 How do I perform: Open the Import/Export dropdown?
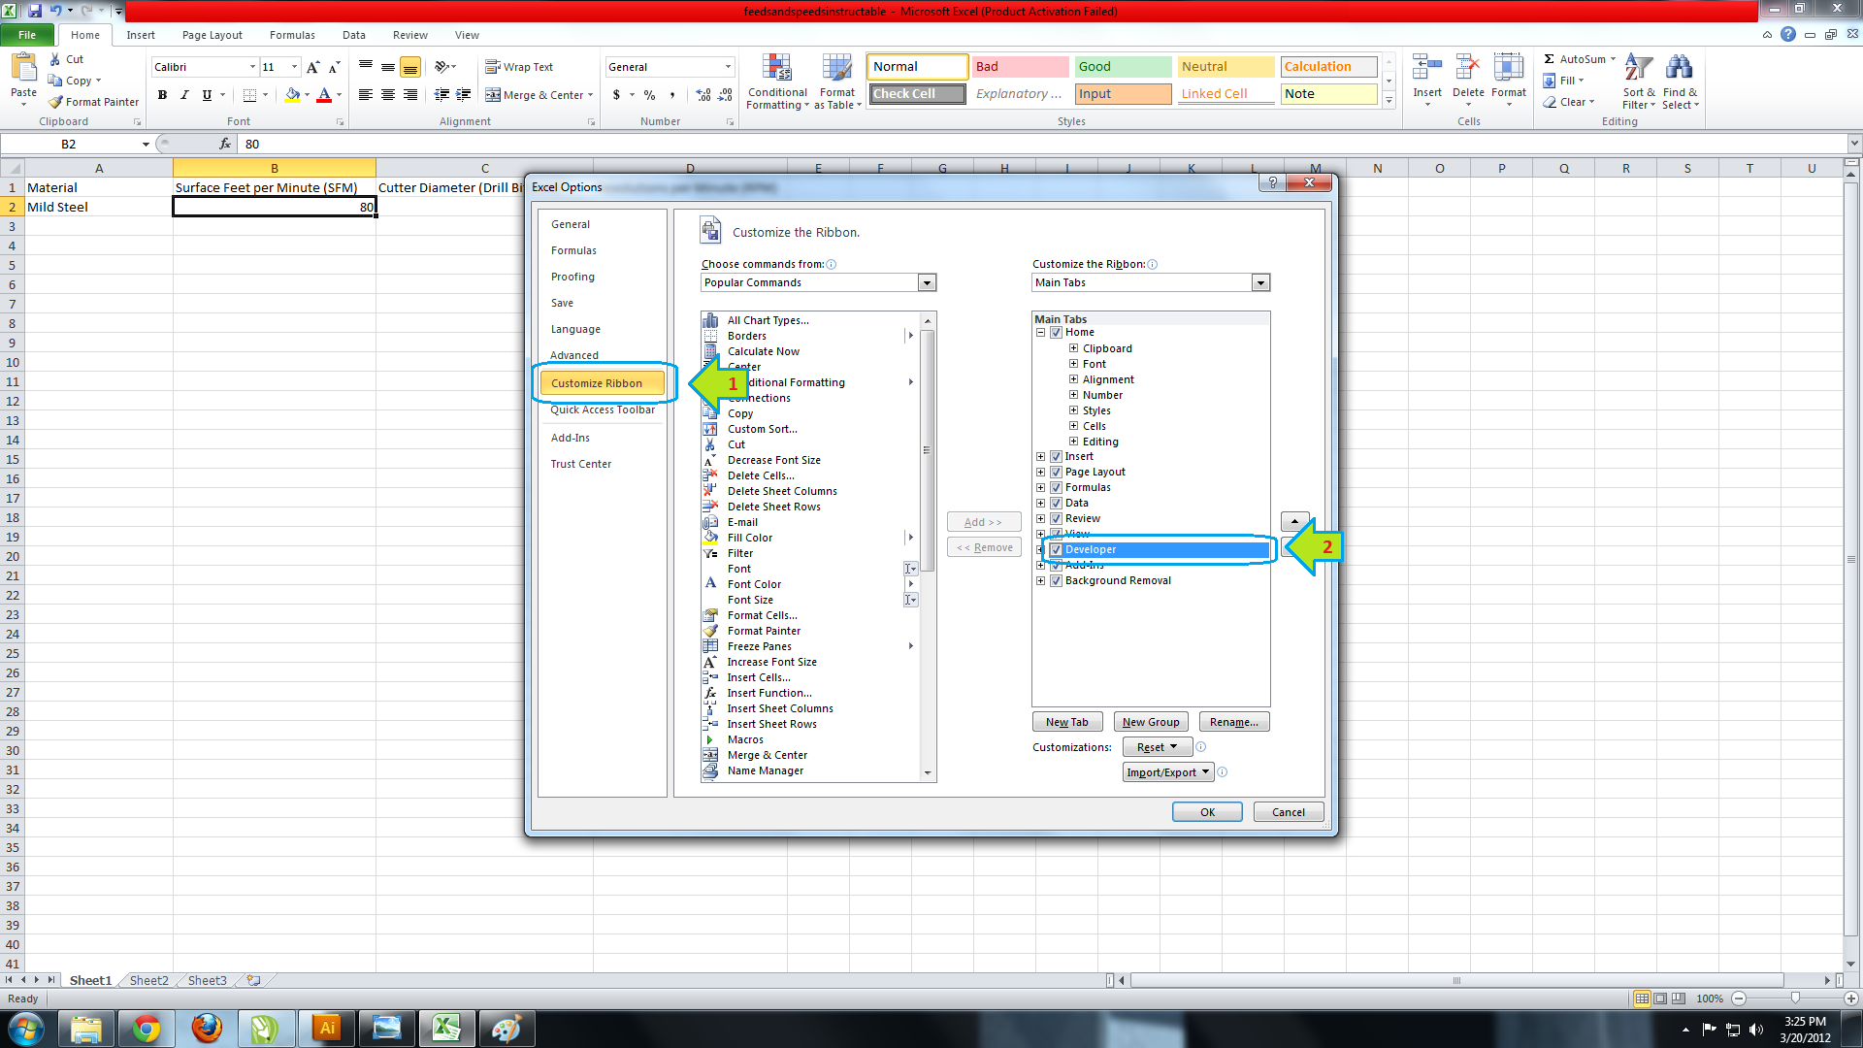pos(1168,772)
